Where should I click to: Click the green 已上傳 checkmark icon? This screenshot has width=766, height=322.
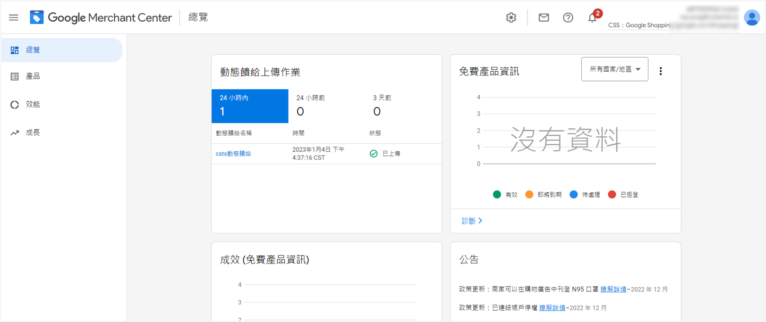click(374, 154)
